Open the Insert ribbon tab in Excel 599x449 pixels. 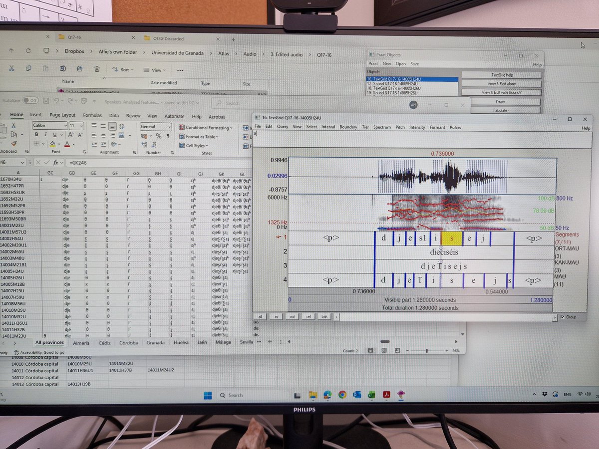36,115
